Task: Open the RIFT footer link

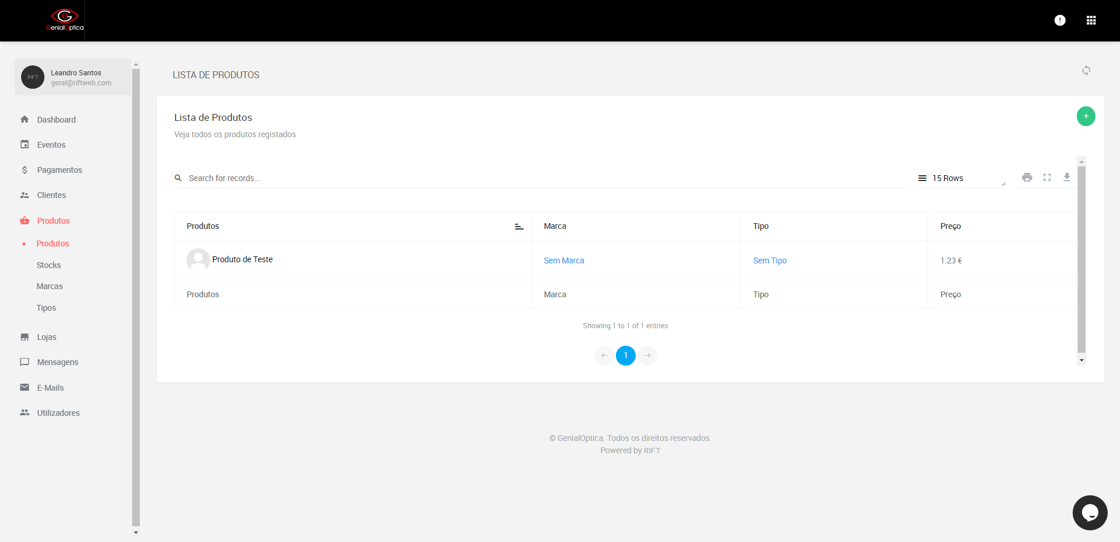Action: tap(652, 451)
